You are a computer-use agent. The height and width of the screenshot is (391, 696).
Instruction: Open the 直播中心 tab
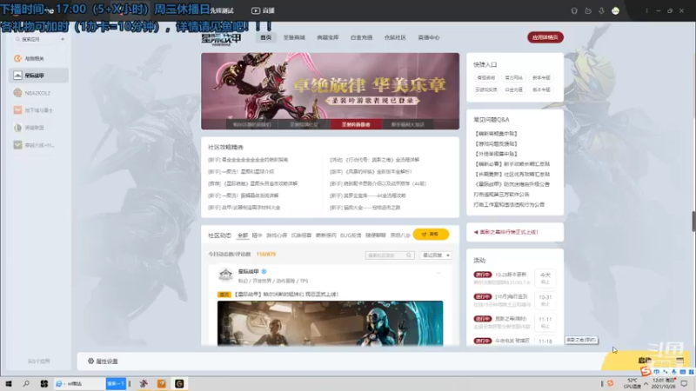(429, 37)
